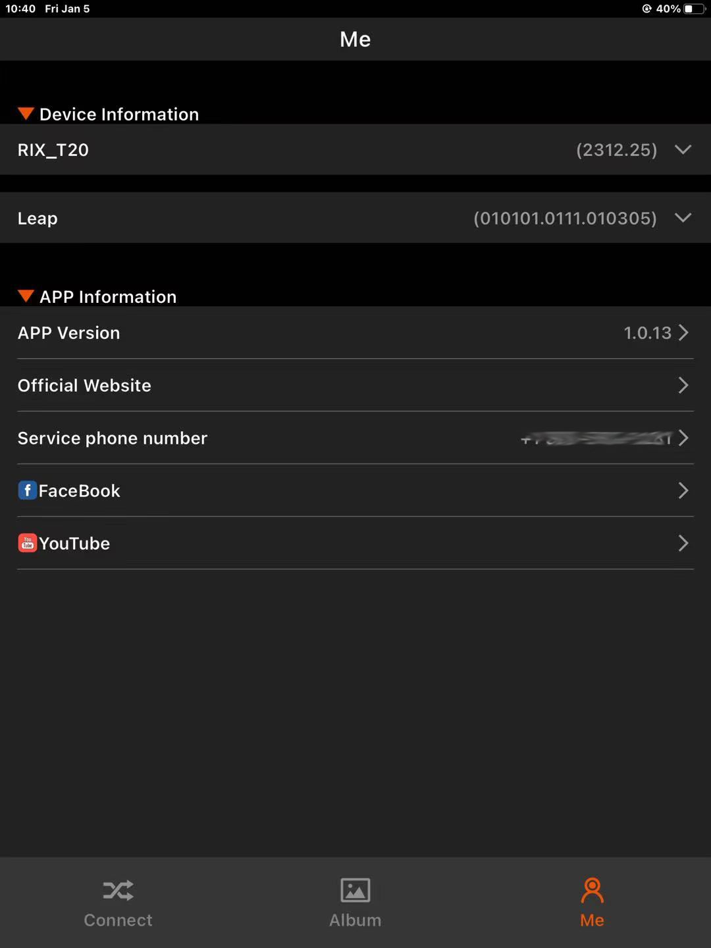Open APP Version arrow next to 1.0.13

coord(683,332)
